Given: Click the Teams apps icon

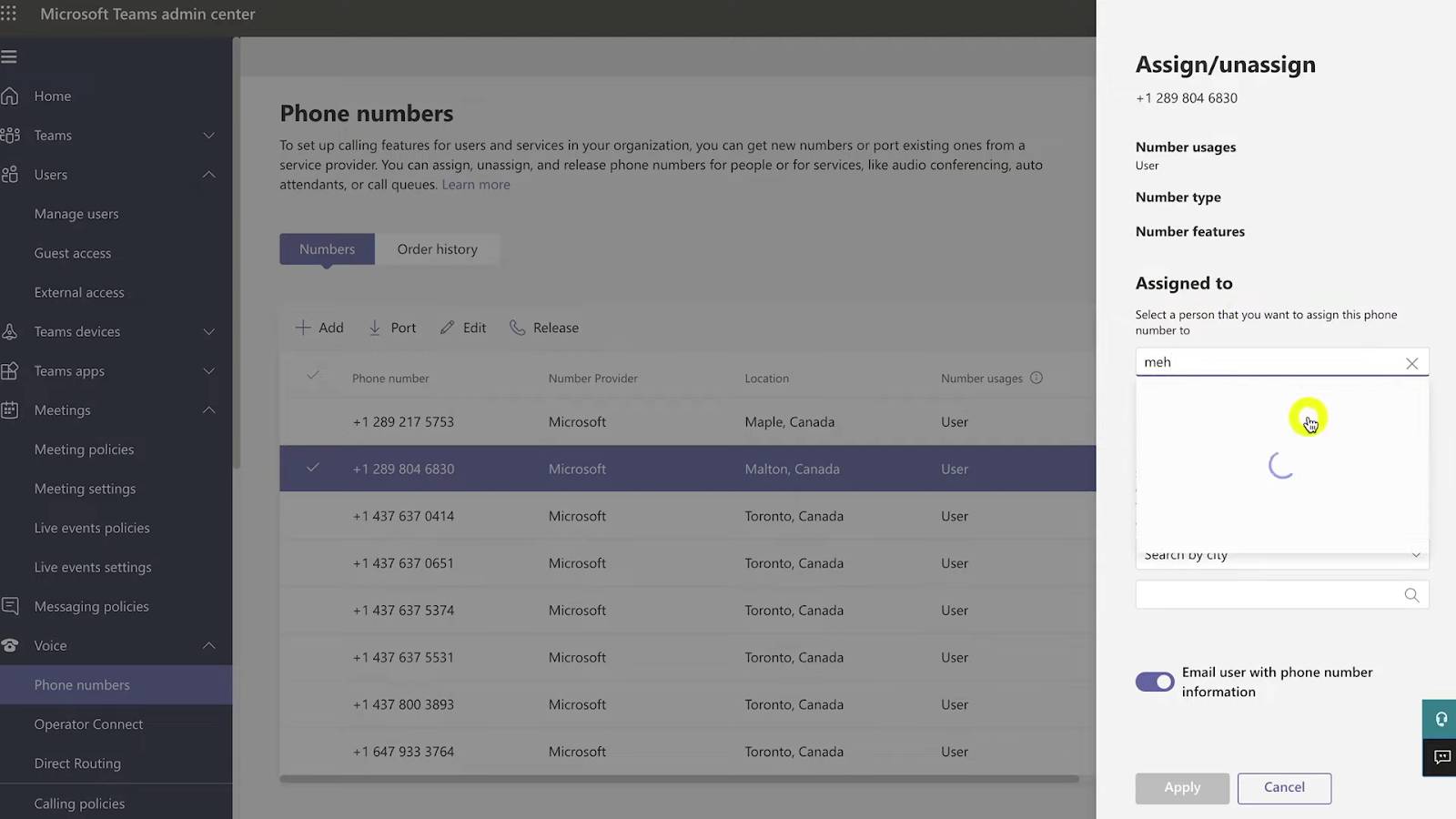Looking at the screenshot, I should click(x=10, y=371).
